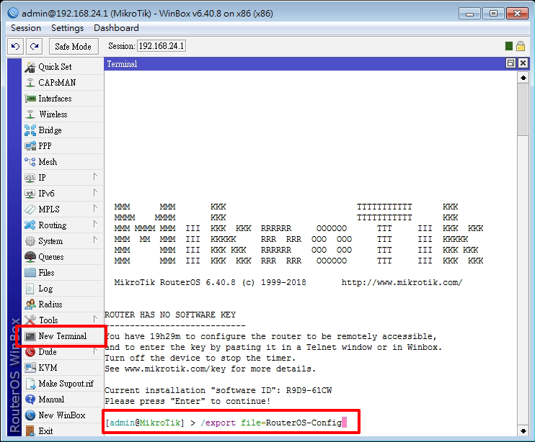
Task: Click the padlock security icon
Action: (x=521, y=46)
